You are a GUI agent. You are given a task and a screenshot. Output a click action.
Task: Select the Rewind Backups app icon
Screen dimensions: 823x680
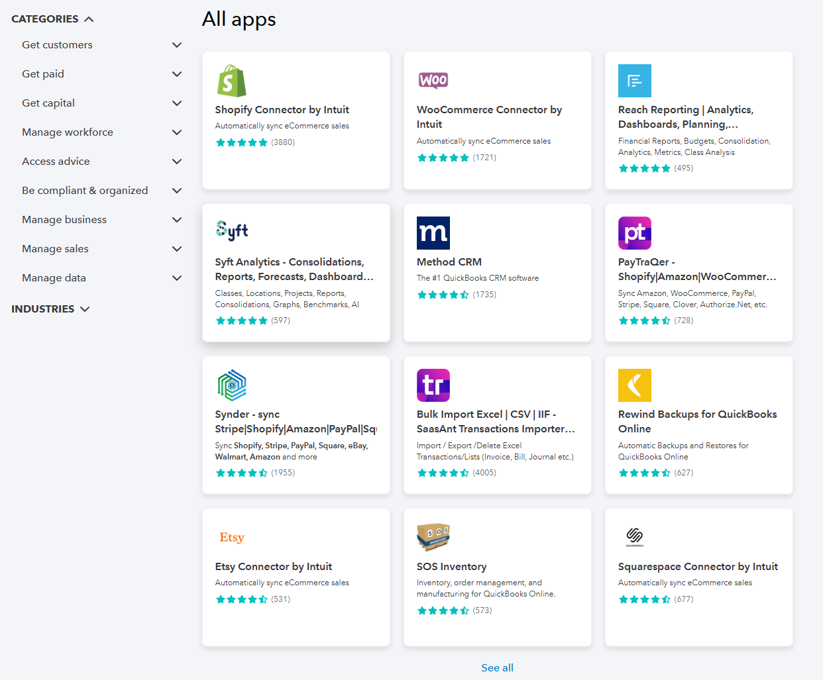click(634, 385)
